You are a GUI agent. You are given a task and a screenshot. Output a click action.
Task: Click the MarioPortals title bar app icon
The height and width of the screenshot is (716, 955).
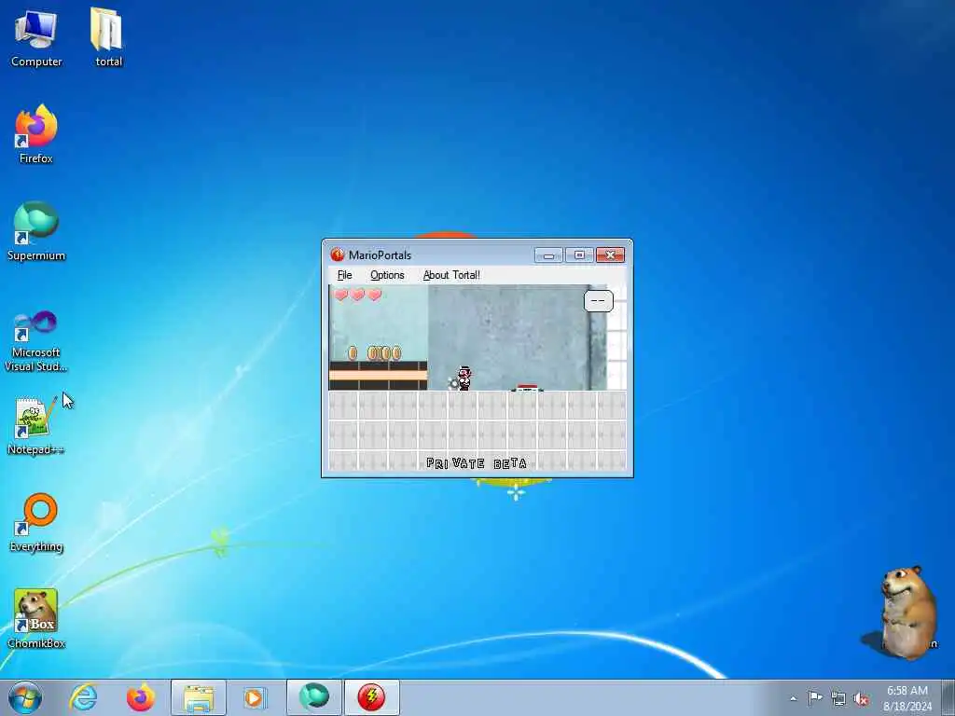pyautogui.click(x=337, y=255)
